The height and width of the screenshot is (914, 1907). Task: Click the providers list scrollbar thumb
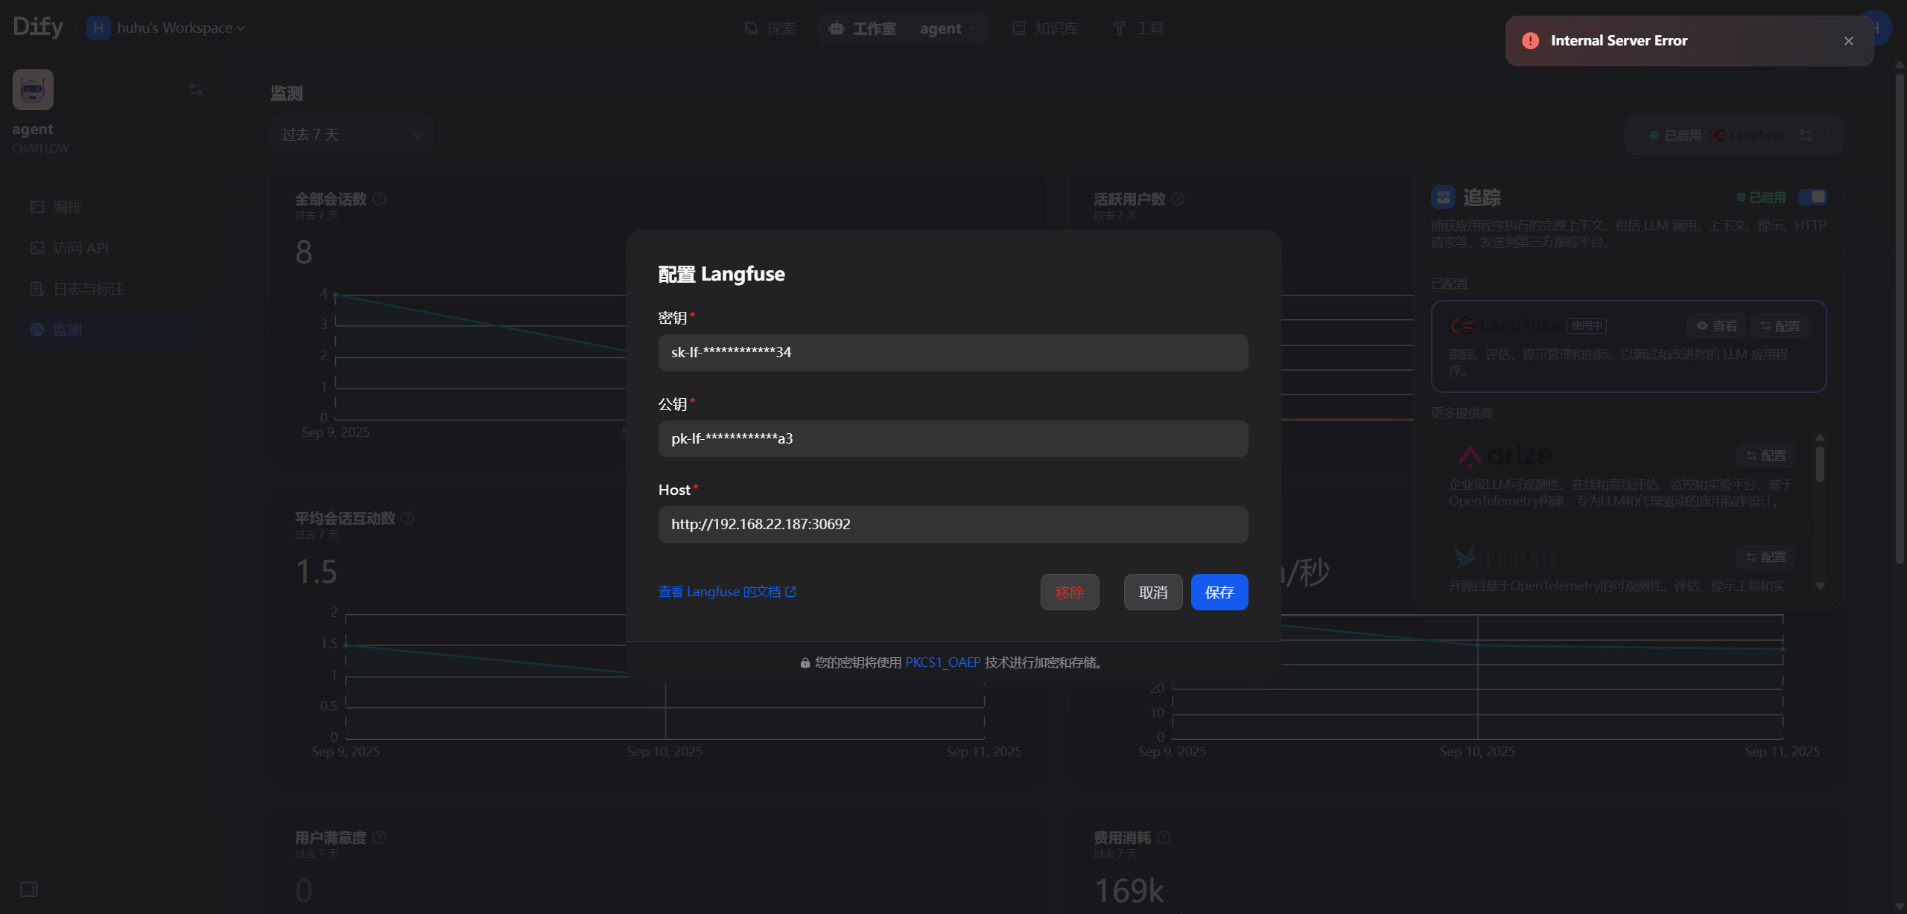click(1820, 464)
